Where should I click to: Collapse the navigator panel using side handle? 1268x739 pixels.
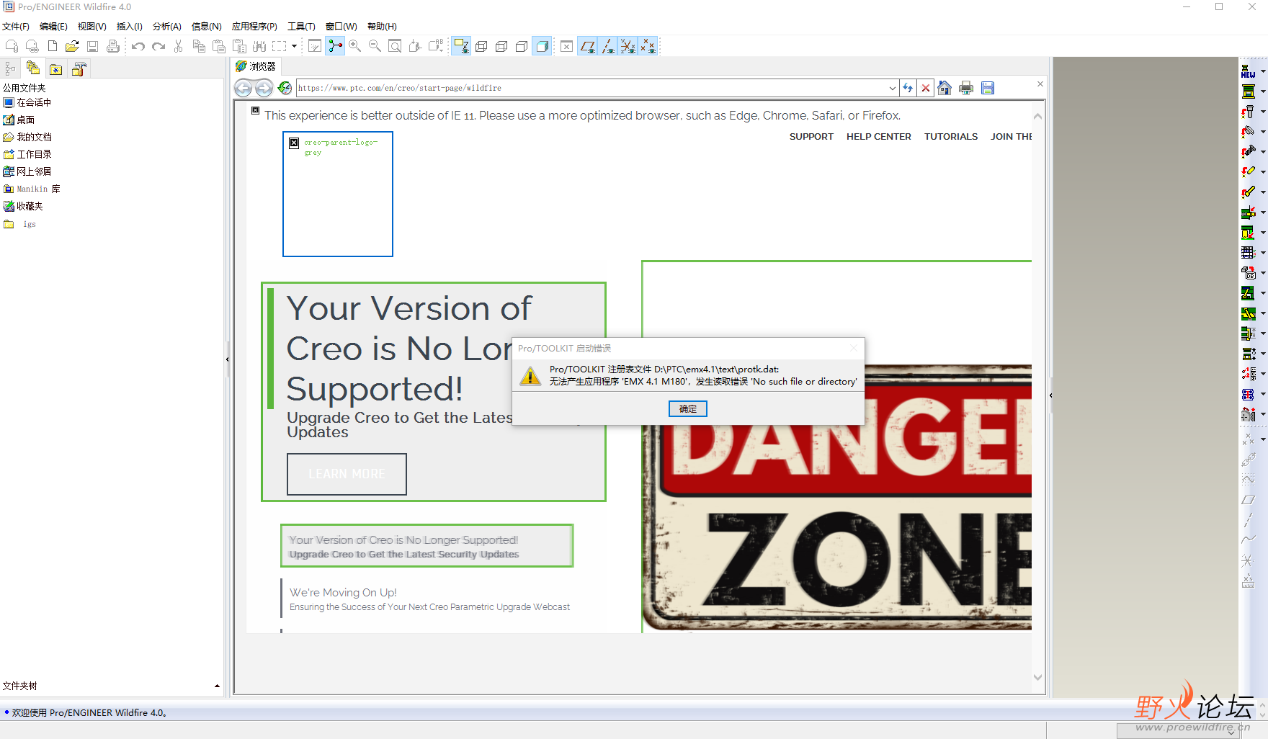tap(228, 359)
